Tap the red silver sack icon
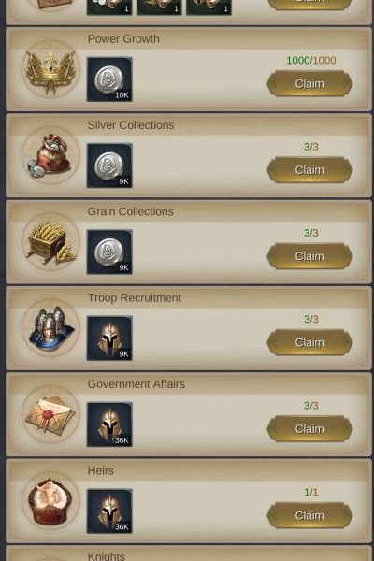 coord(50,156)
